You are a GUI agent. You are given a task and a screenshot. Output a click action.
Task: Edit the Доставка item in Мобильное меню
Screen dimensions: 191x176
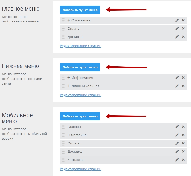(177, 151)
